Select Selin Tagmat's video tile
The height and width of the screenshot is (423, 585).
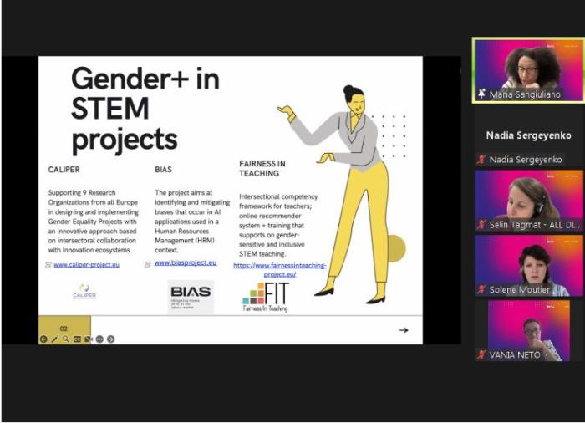click(528, 200)
